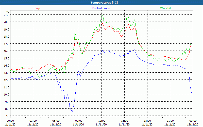Screen dimensions: 203x127
Task: Click the 06:00 time axis label
Action: coord(56,121)
